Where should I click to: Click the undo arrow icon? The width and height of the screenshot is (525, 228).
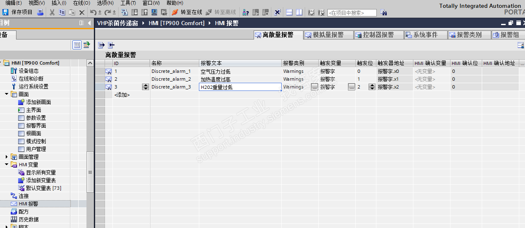click(x=93, y=12)
